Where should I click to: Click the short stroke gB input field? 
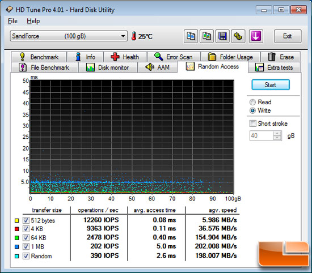[262, 136]
